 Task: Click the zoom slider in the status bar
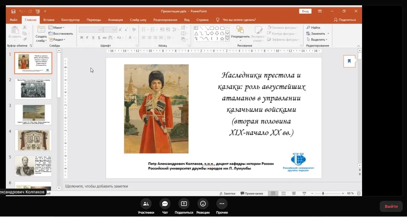click(327, 194)
